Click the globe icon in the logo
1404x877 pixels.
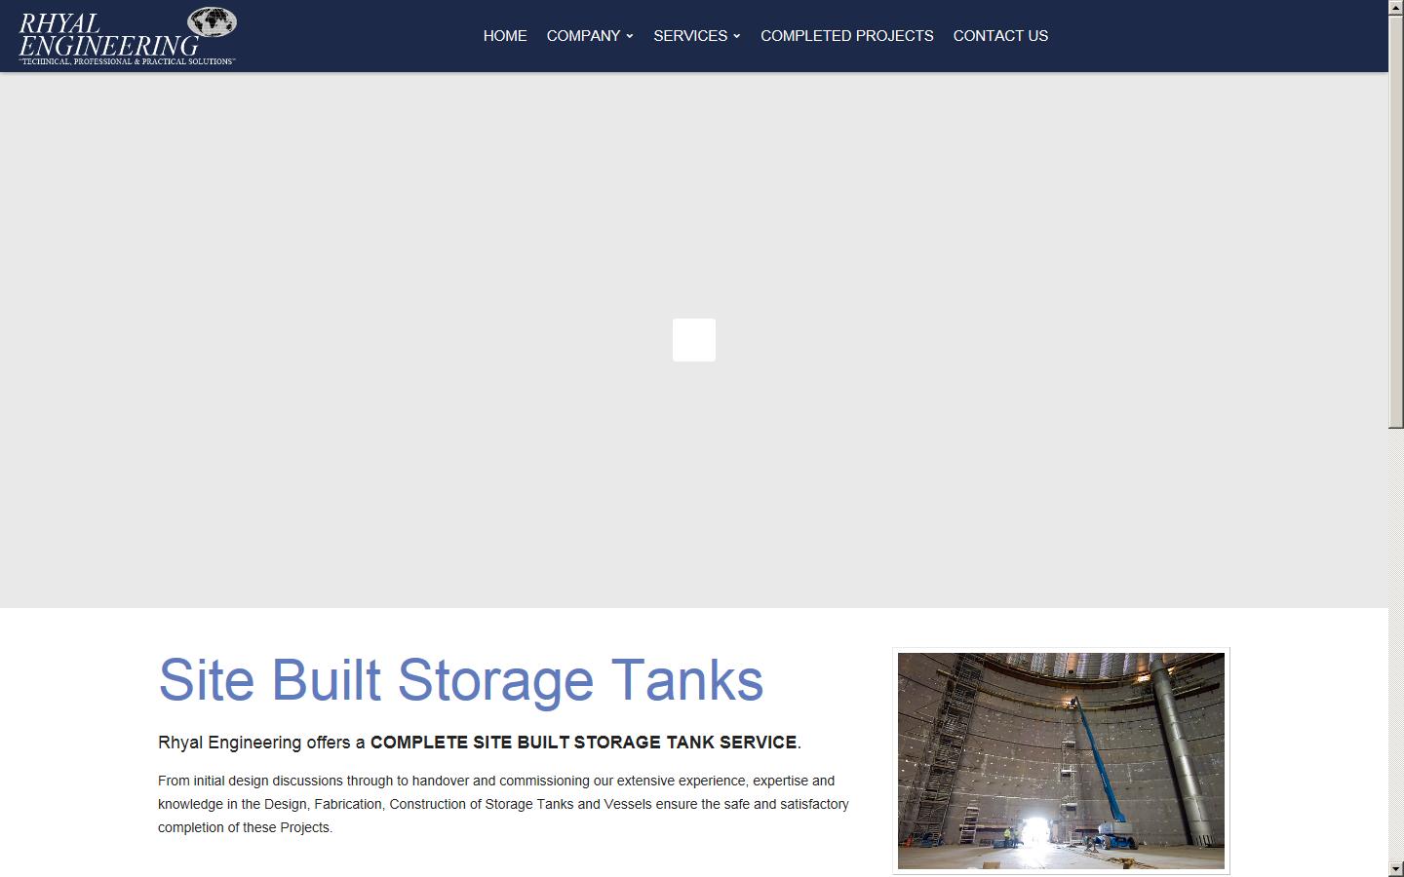(212, 21)
